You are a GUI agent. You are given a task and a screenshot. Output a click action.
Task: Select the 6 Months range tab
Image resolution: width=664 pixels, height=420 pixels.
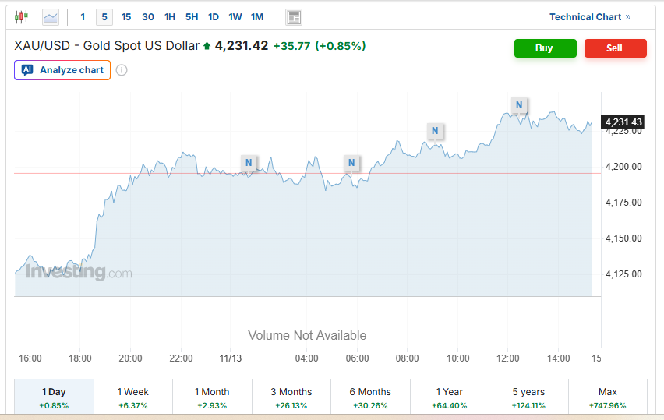[x=370, y=397]
